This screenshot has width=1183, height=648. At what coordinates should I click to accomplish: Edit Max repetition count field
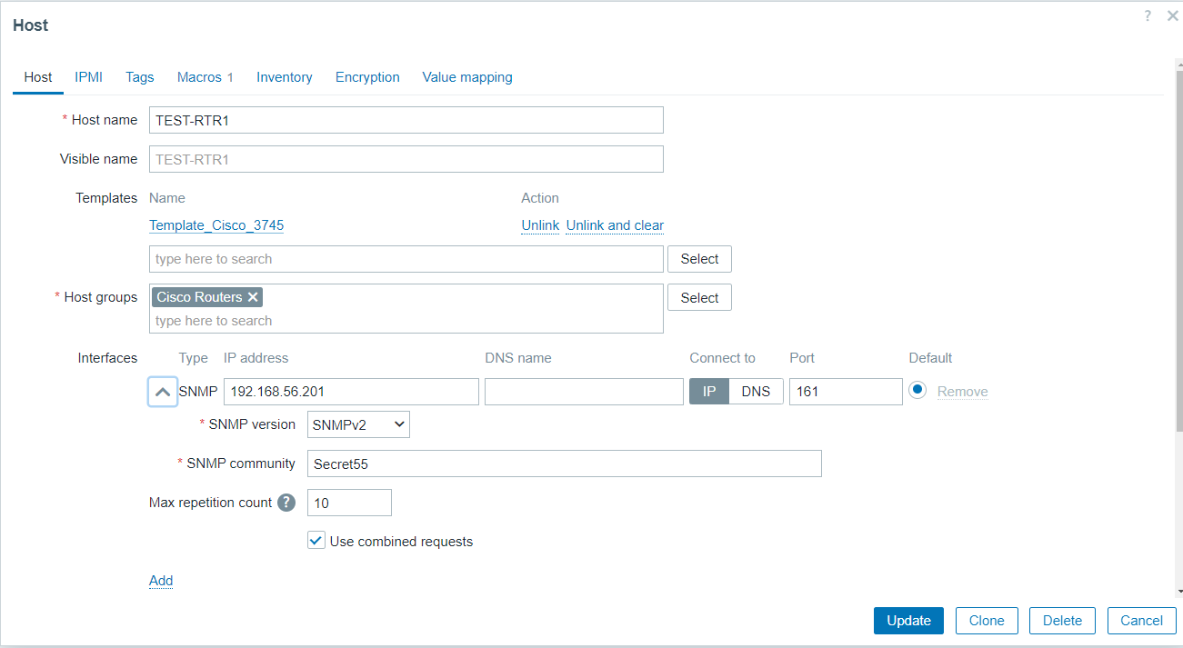pos(349,503)
